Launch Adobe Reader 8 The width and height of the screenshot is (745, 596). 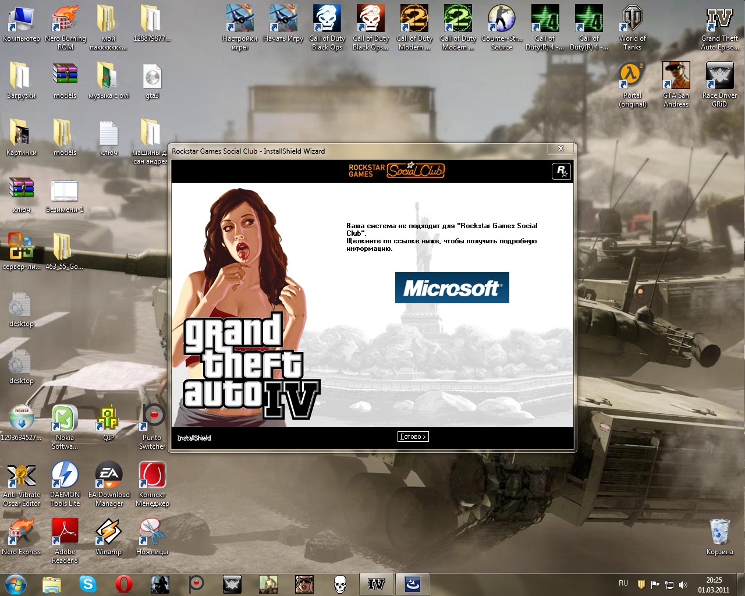65,540
